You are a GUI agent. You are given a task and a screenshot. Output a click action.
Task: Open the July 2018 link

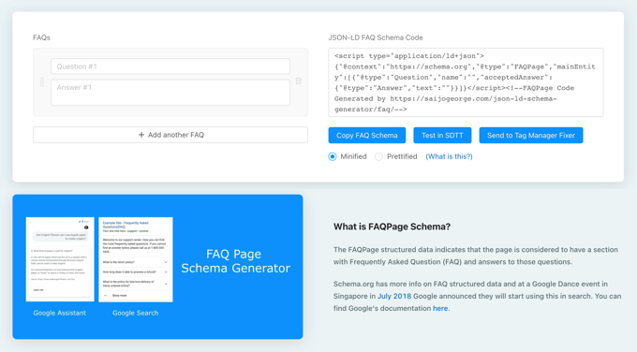click(394, 296)
